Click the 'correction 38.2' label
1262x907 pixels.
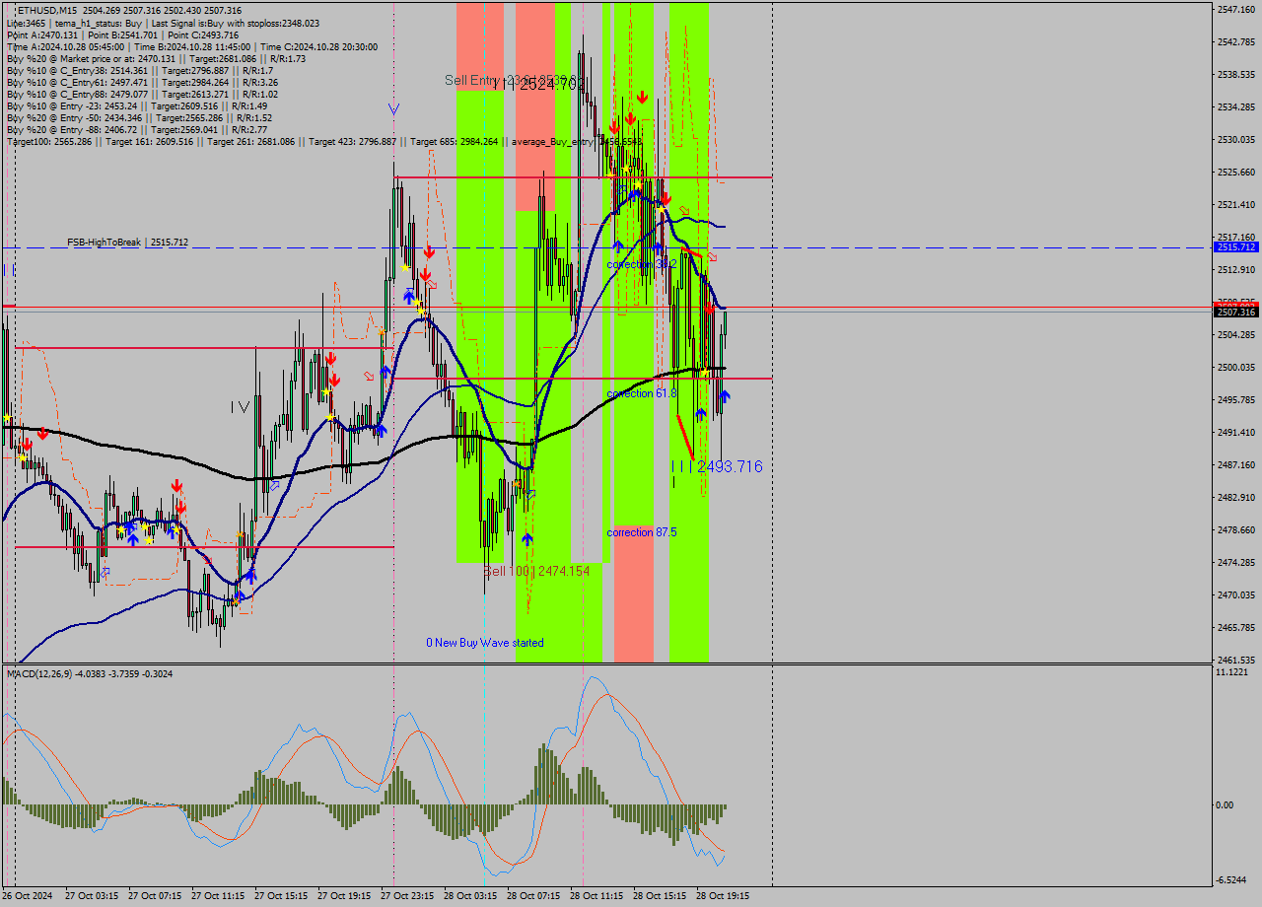[642, 264]
